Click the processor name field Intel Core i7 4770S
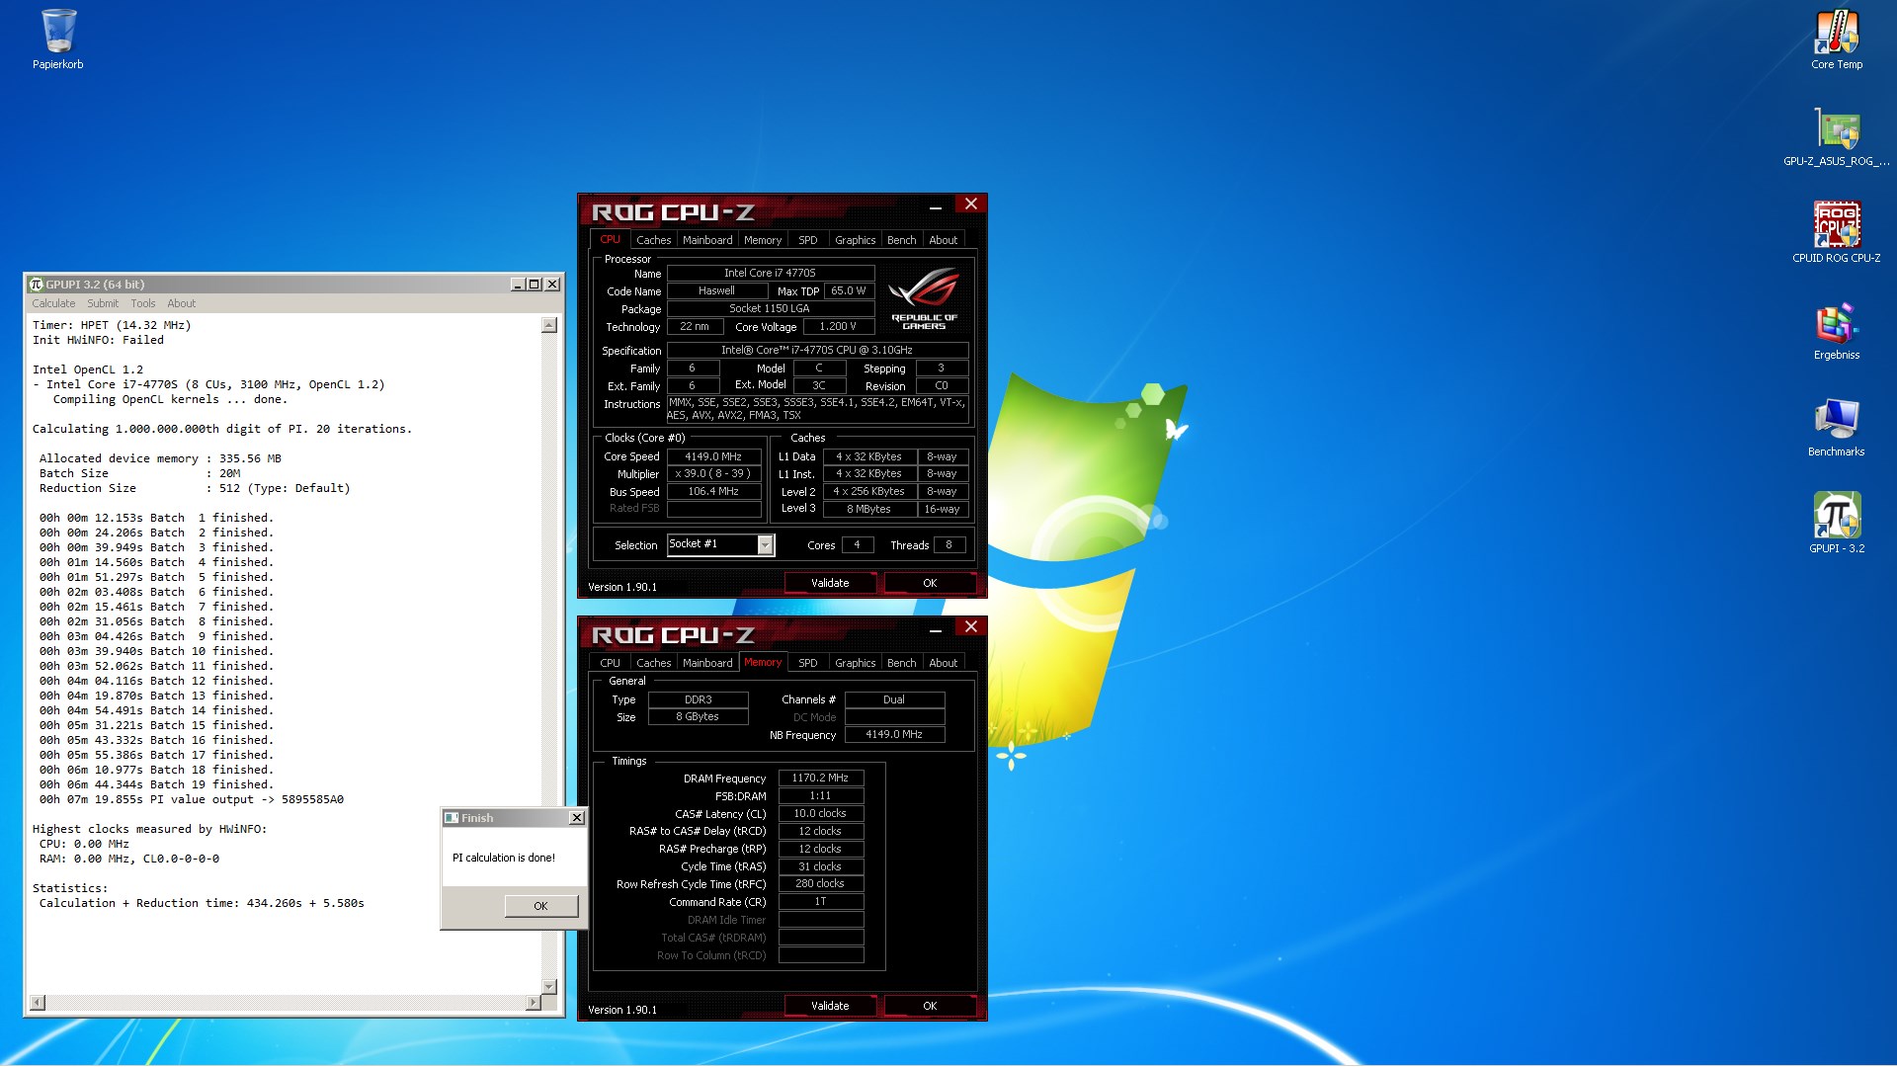 point(771,274)
